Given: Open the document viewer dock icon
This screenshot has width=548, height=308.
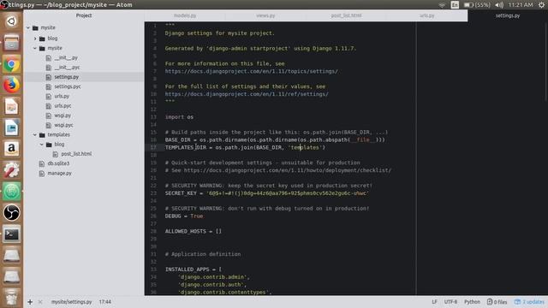Looking at the screenshot, I should coord(11,106).
